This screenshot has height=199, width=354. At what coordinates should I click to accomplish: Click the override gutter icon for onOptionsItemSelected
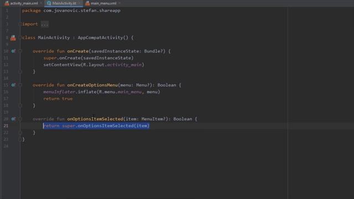point(13,119)
